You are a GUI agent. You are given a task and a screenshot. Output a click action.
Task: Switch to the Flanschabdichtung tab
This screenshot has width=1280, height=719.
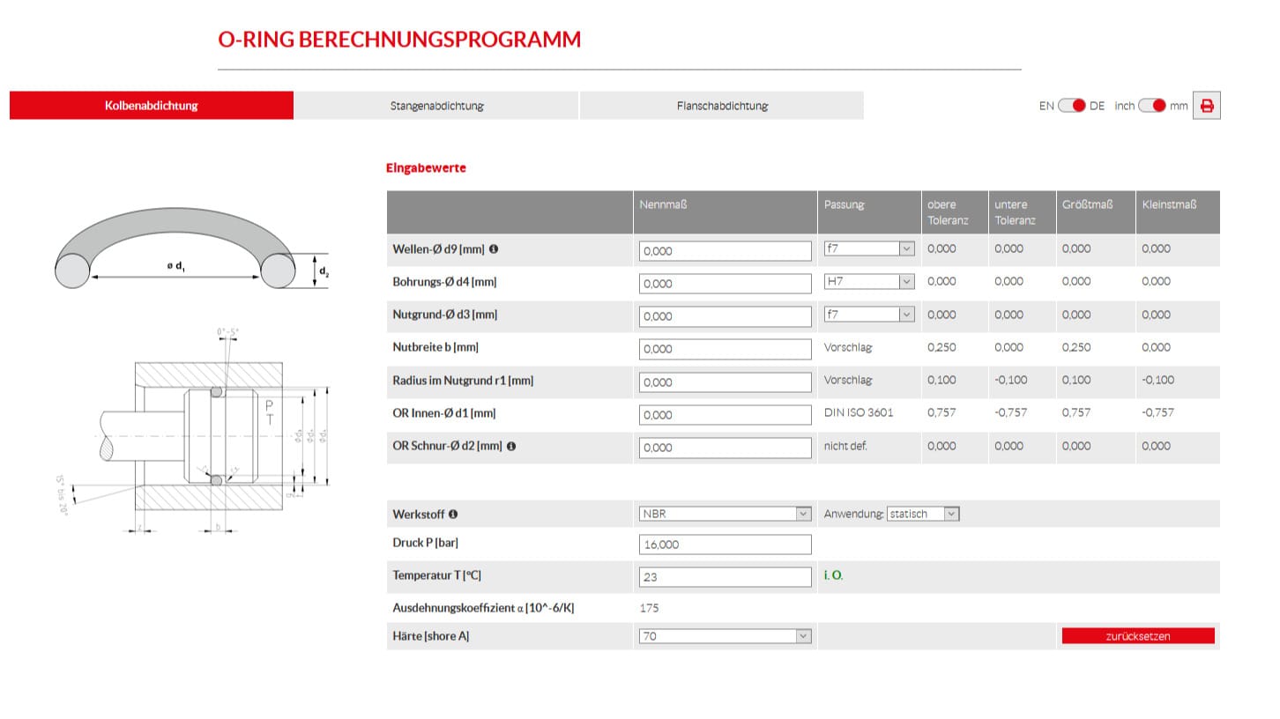pyautogui.click(x=722, y=106)
